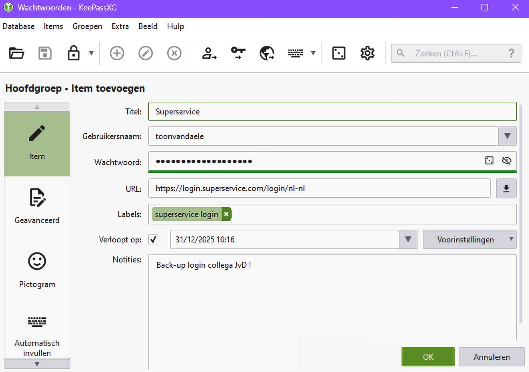This screenshot has width=529, height=372.
Task: Open the expiry date calendar dropdown
Action: (x=408, y=240)
